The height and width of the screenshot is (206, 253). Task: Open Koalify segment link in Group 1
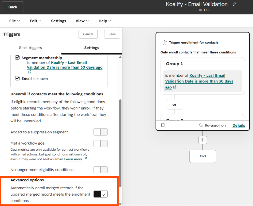pyautogui.click(x=199, y=81)
